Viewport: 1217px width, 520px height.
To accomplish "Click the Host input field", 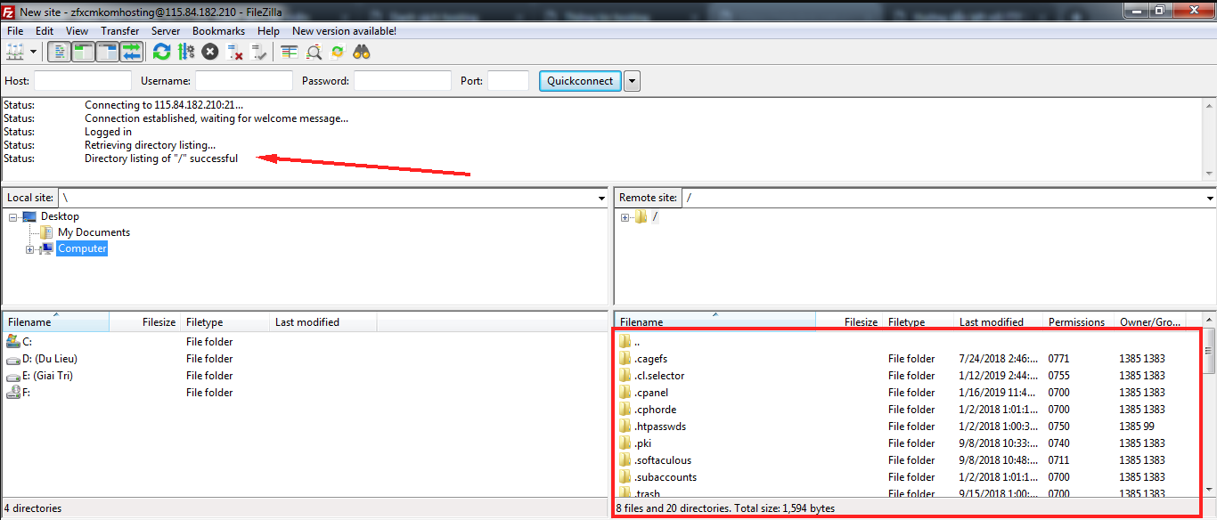I will [x=82, y=81].
